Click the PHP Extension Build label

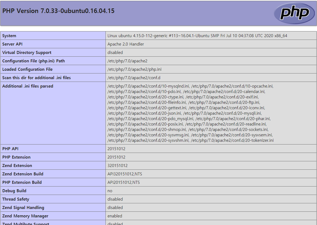point(22,182)
